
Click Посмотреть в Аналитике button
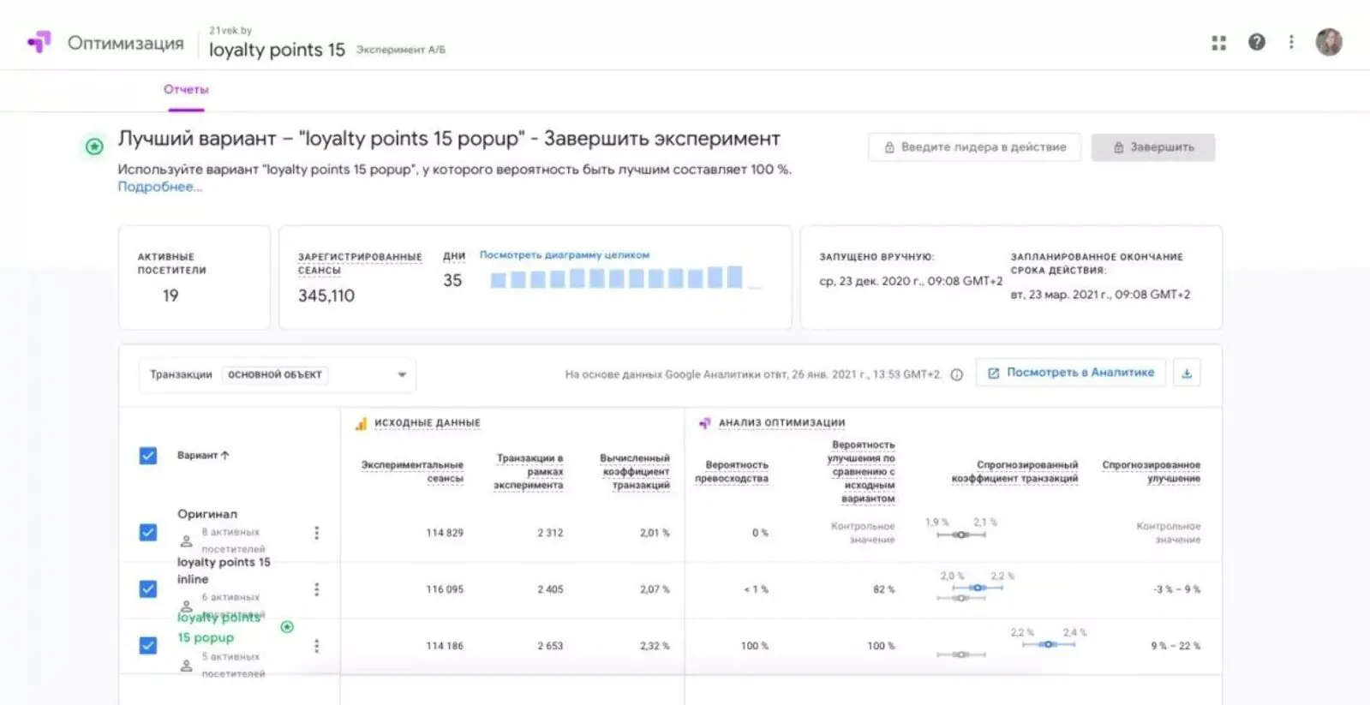click(x=1070, y=373)
